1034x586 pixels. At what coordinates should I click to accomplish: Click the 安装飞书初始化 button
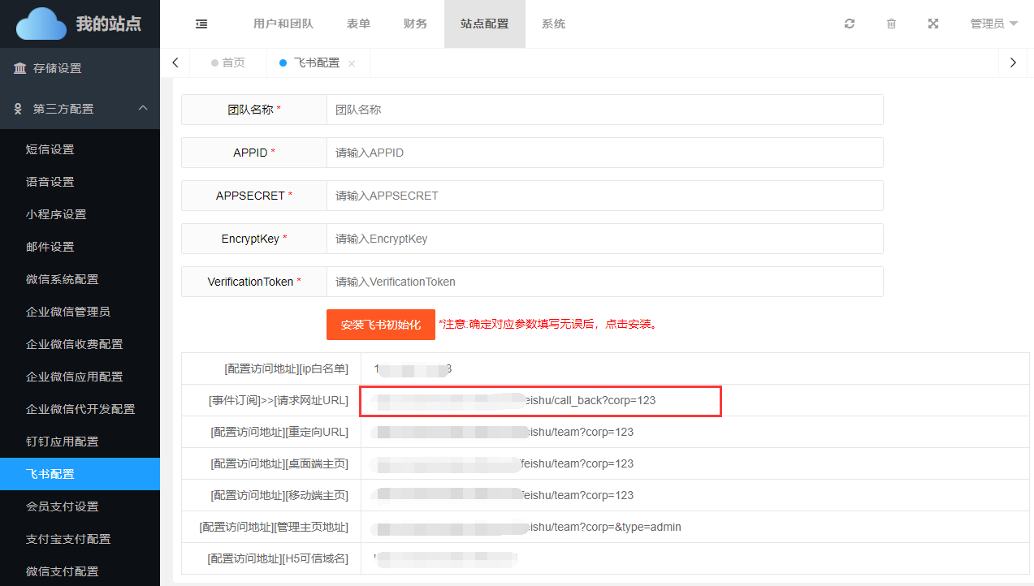coord(380,325)
